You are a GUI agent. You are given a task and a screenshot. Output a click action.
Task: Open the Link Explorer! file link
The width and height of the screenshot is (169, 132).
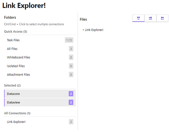[x=94, y=30]
